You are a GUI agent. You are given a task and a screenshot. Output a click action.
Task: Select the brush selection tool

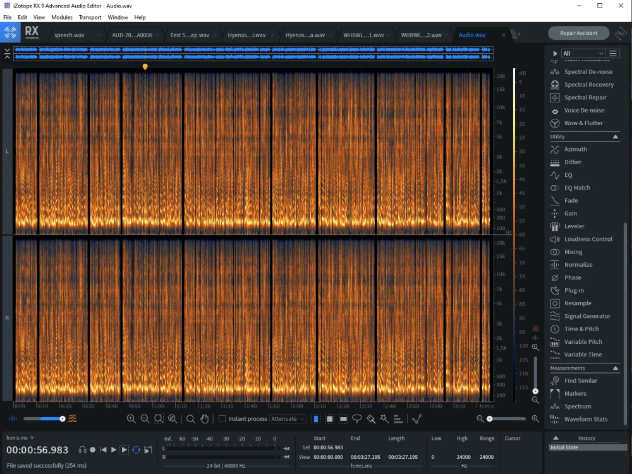(371, 419)
